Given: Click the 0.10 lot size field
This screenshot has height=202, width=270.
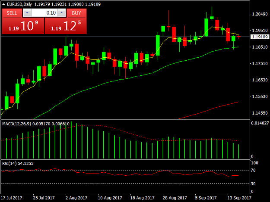Looking at the screenshot, I should 44,13.
